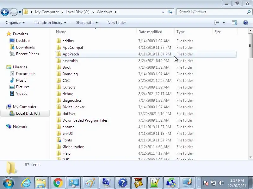Open address bar previous locations dropdown
The height and width of the screenshot is (189, 253).
click(163, 12)
